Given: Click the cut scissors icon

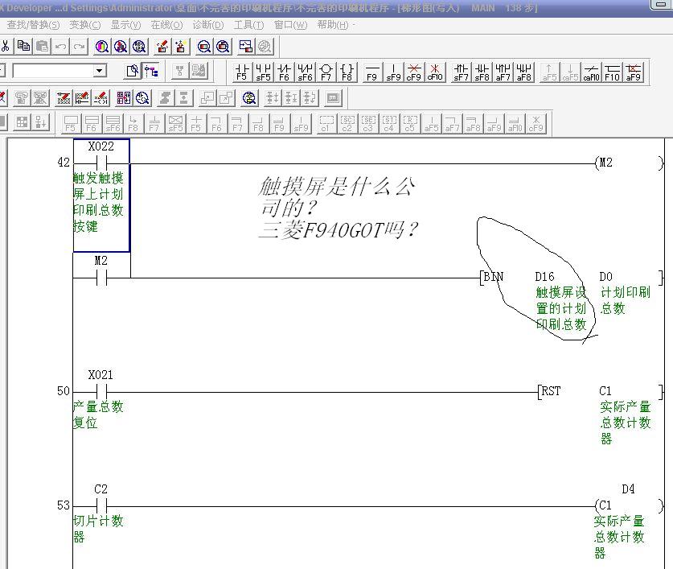Looking at the screenshot, I should pyautogui.click(x=6, y=47).
